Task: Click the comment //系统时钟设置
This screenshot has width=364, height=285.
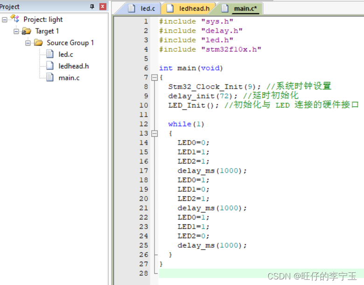Action: (299, 86)
